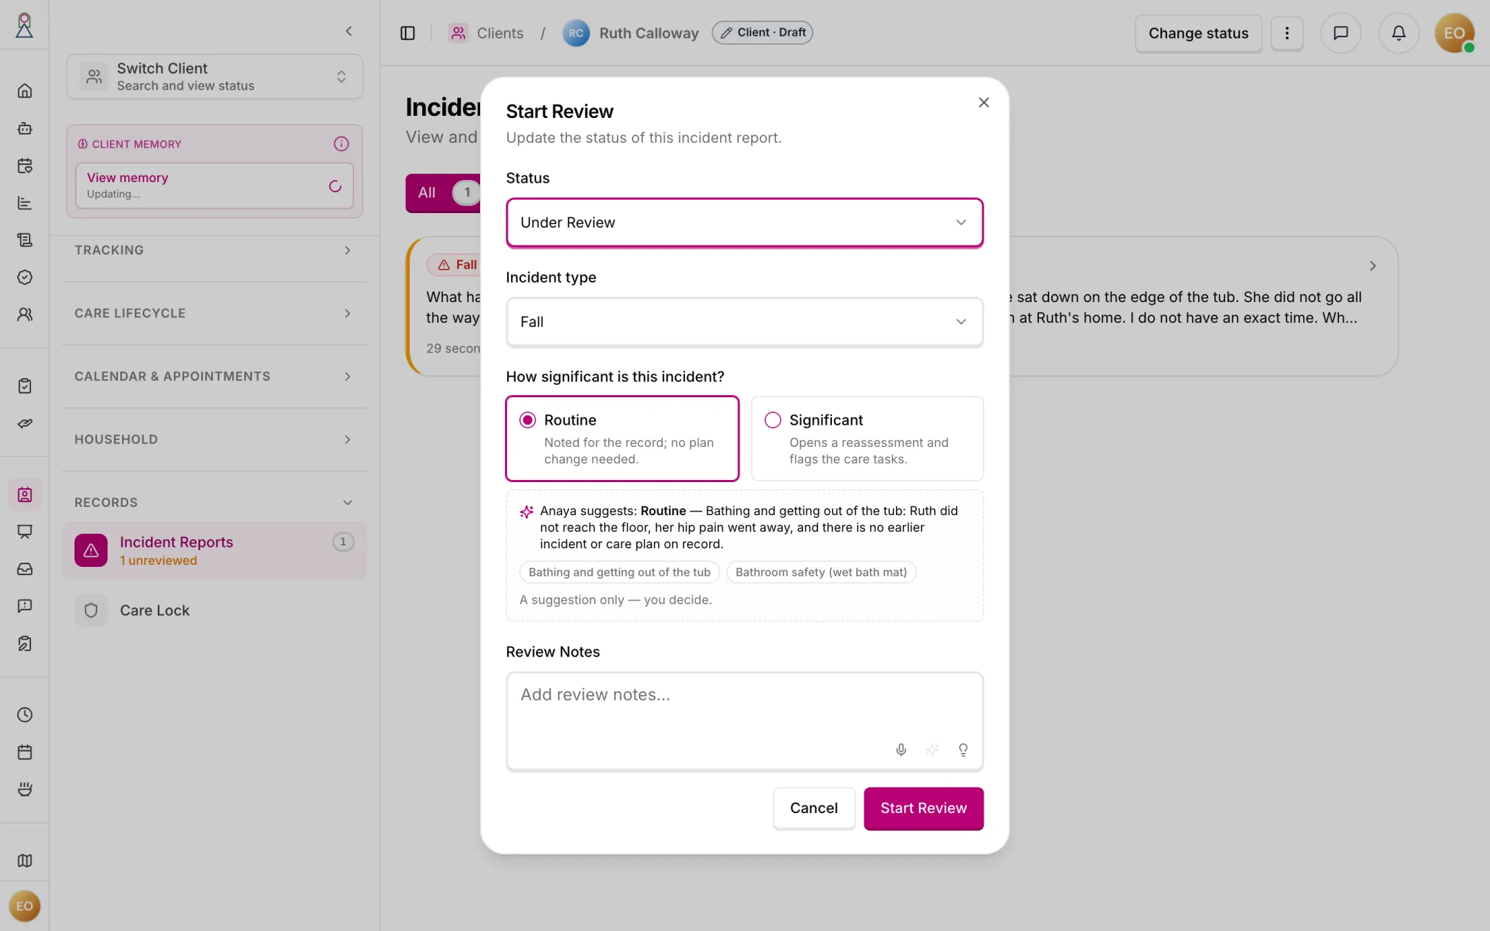
Task: Open the chat message icon in header
Action: (x=1340, y=33)
